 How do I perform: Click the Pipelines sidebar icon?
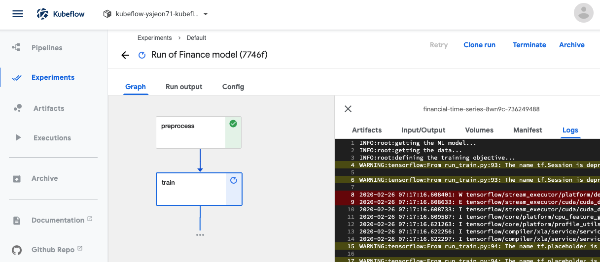(17, 48)
